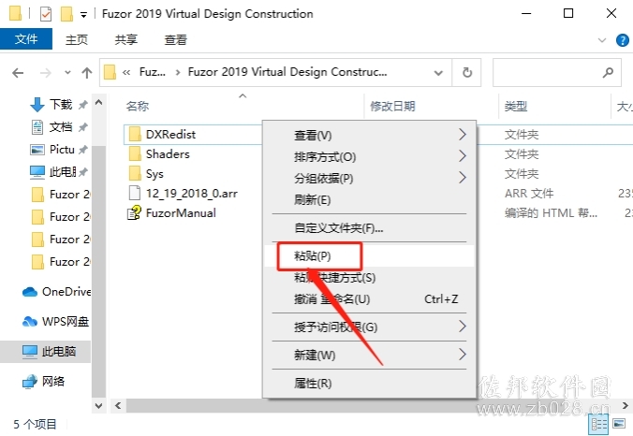This screenshot has width=633, height=436.
Task: Switch to the 主页 tab
Action: pyautogui.click(x=77, y=39)
